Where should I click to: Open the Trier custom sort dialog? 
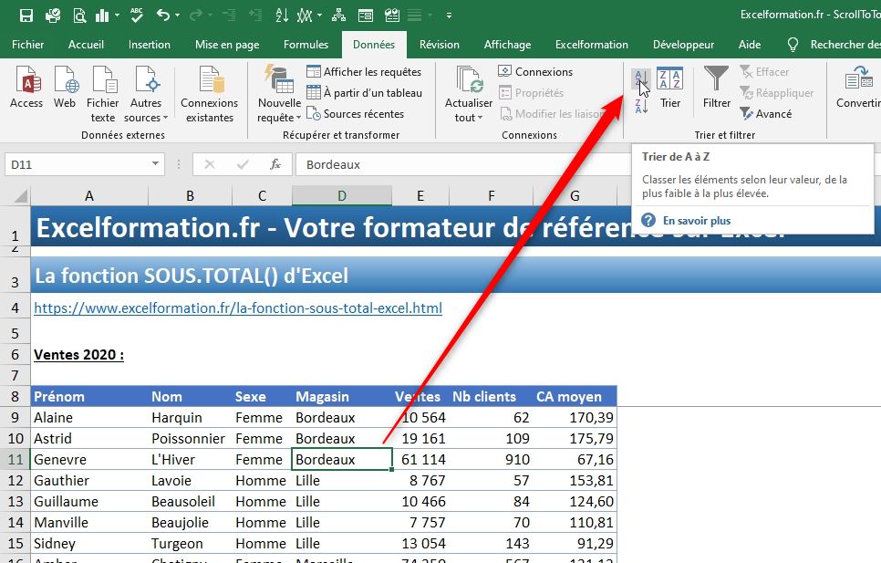[670, 89]
